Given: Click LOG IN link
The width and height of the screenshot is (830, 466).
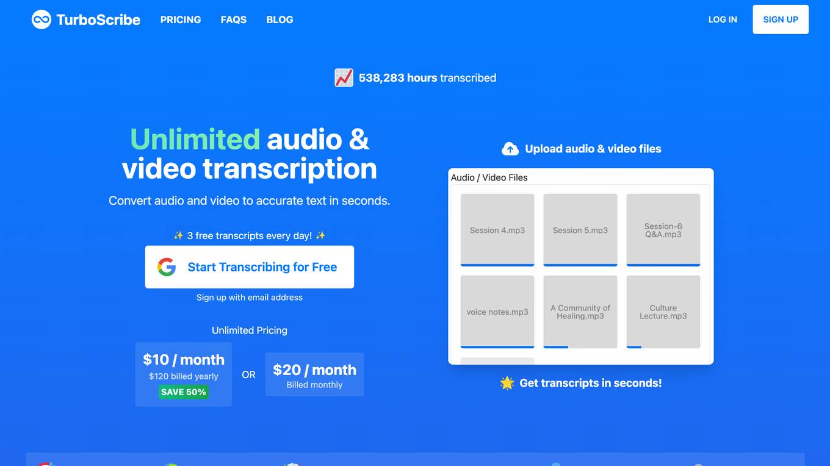Looking at the screenshot, I should [723, 20].
